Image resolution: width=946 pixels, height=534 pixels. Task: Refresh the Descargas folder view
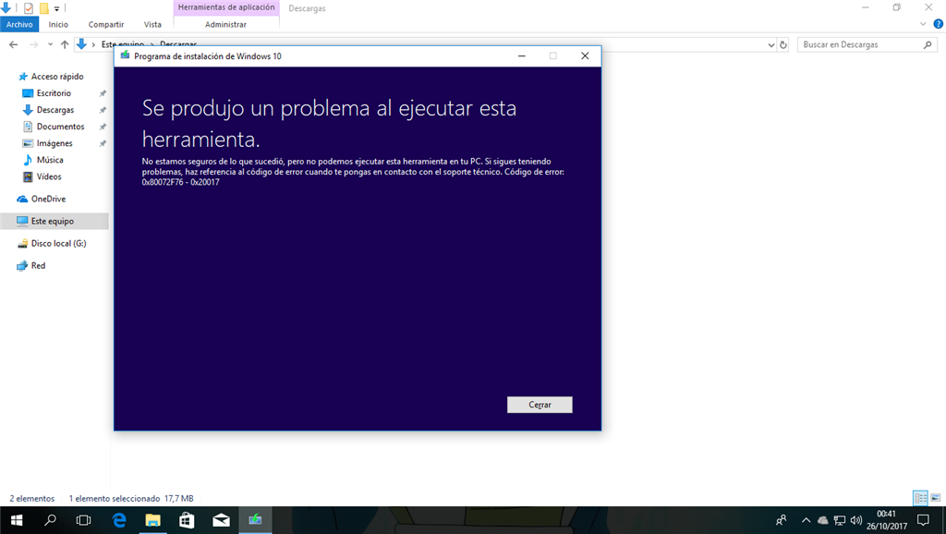(783, 44)
